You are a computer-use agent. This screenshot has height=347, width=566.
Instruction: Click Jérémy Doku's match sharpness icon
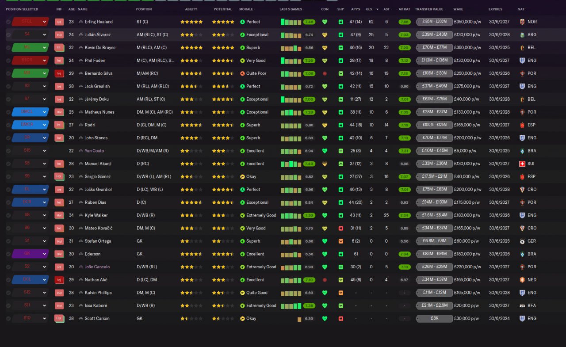click(x=340, y=99)
